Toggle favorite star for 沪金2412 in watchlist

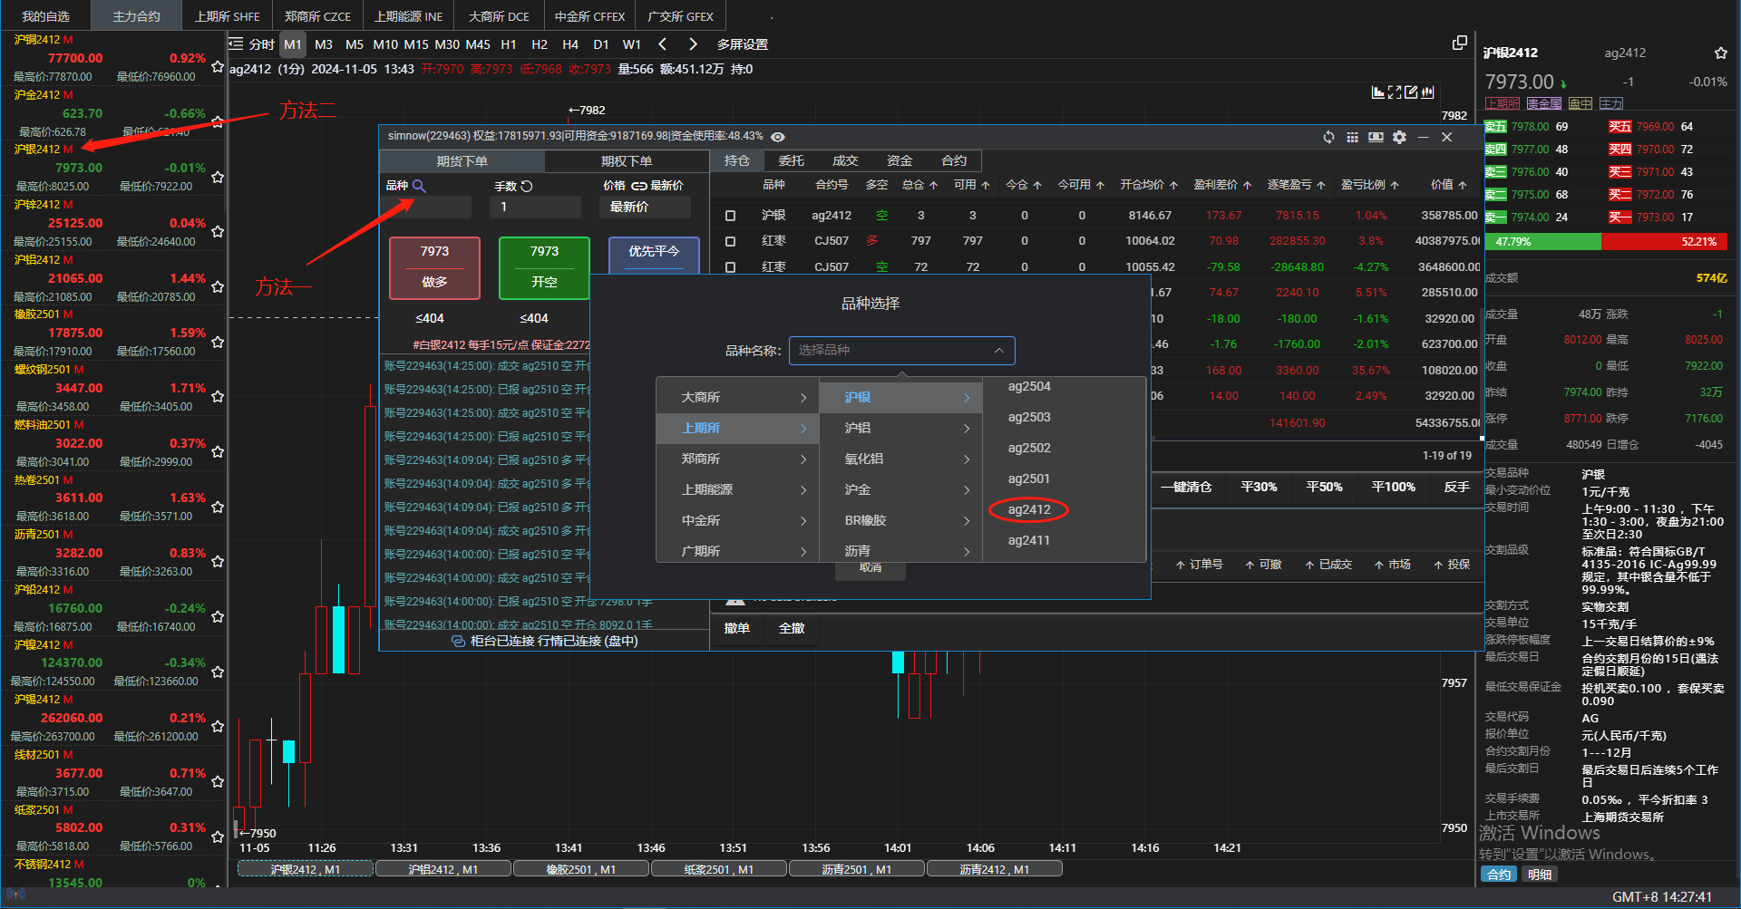pyautogui.click(x=218, y=121)
